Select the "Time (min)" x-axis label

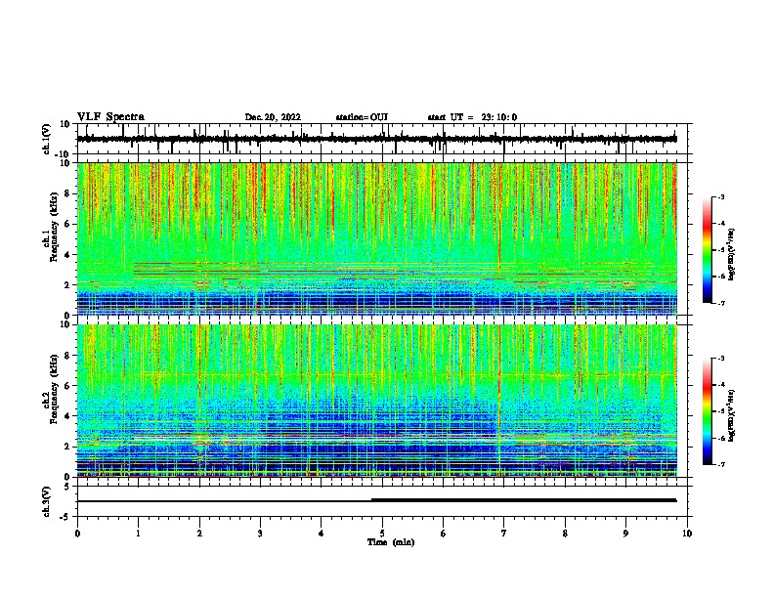[391, 542]
